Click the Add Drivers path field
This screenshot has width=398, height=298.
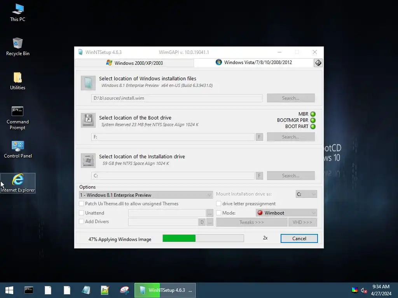tap(163, 222)
